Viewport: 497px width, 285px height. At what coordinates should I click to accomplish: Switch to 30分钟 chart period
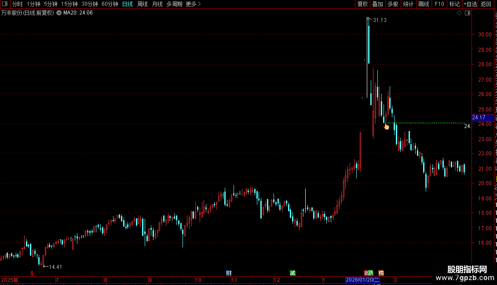(90, 4)
